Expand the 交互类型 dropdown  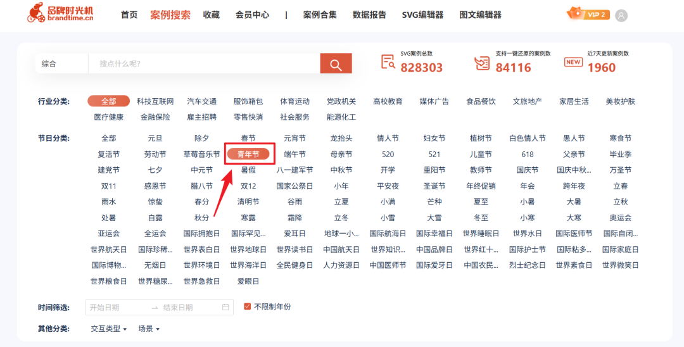[109, 329]
